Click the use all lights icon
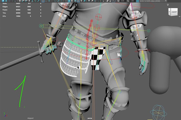The image size is (181, 120). pyautogui.click(x=82, y=1)
